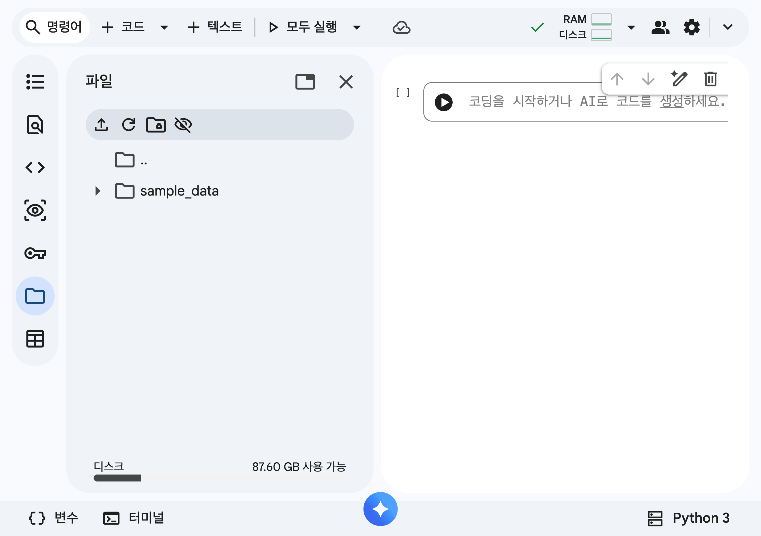
Task: Open the 터미널 terminal panel
Action: click(x=133, y=518)
